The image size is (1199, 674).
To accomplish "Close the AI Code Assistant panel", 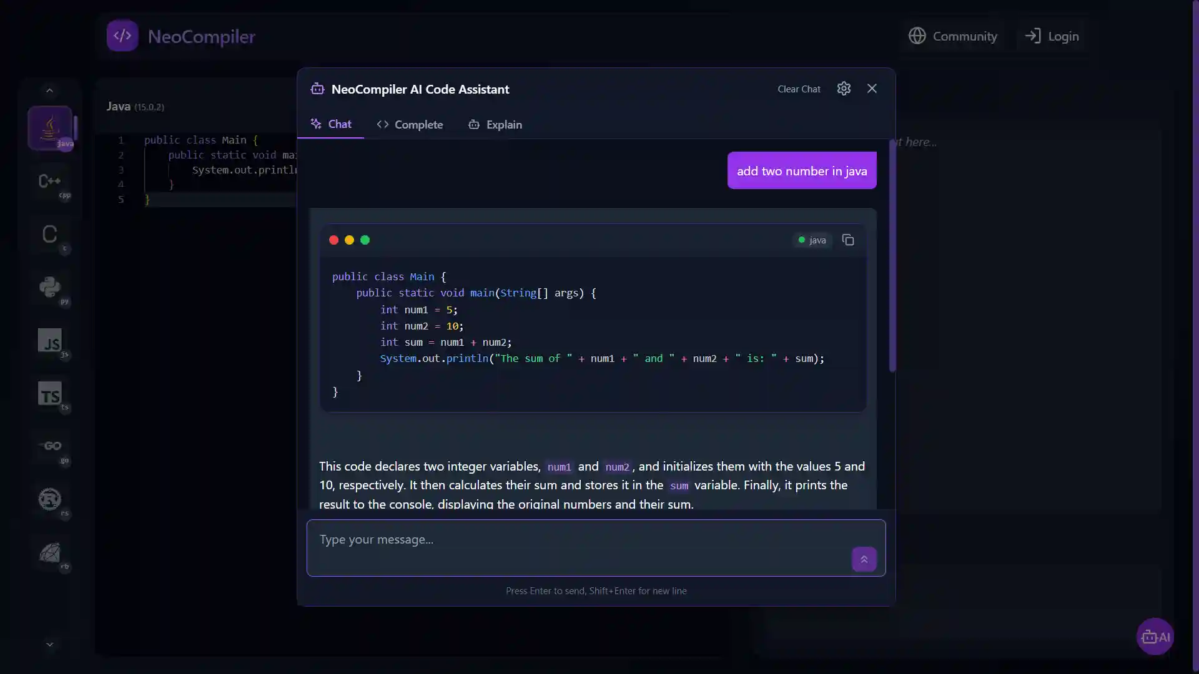I will (872, 89).
